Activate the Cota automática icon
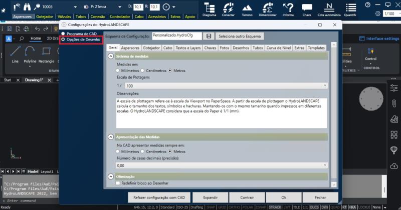This screenshot has height=210, width=401. [329, 7]
